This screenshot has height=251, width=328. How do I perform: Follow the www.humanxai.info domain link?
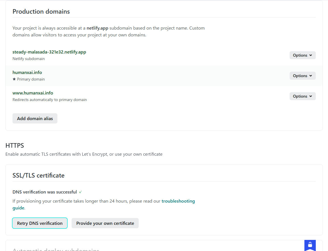(33, 93)
